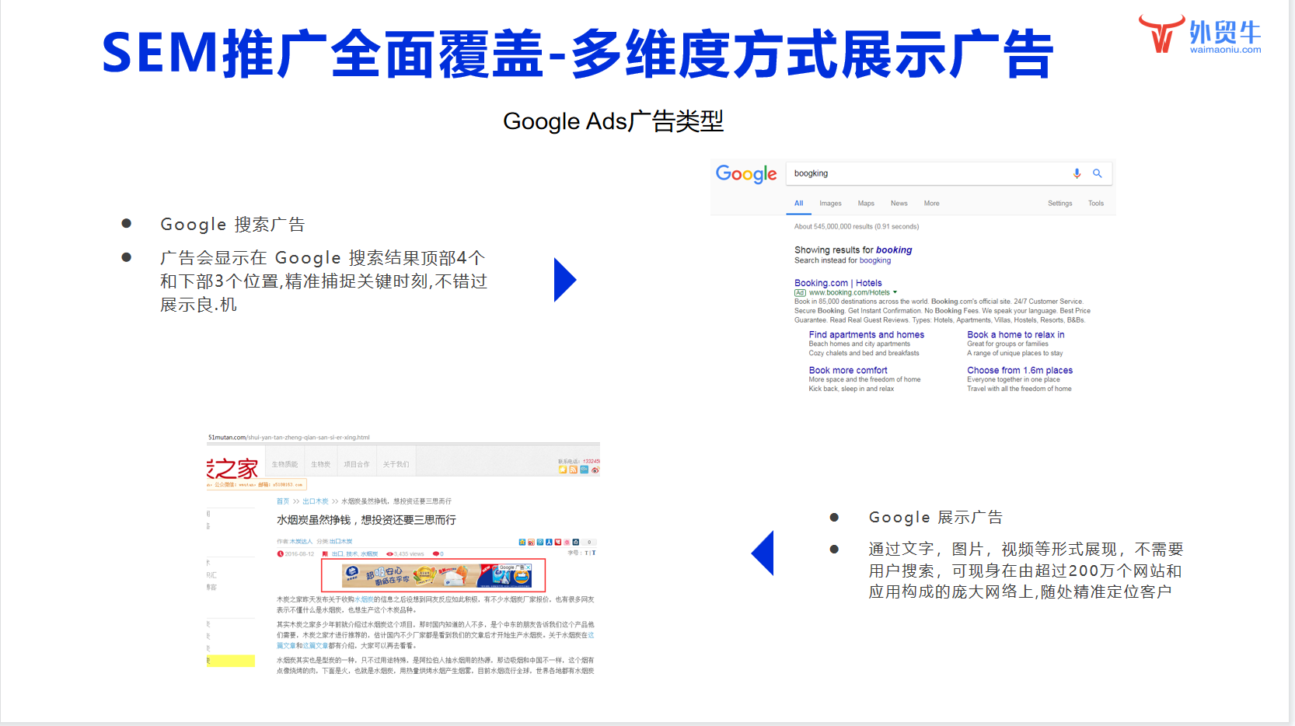The width and height of the screenshot is (1295, 726).
Task: Click the share count box showing 0
Action: pyautogui.click(x=589, y=542)
